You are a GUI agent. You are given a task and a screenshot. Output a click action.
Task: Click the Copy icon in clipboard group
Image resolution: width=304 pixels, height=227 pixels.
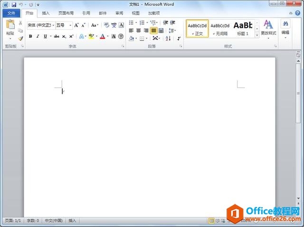click(20, 30)
